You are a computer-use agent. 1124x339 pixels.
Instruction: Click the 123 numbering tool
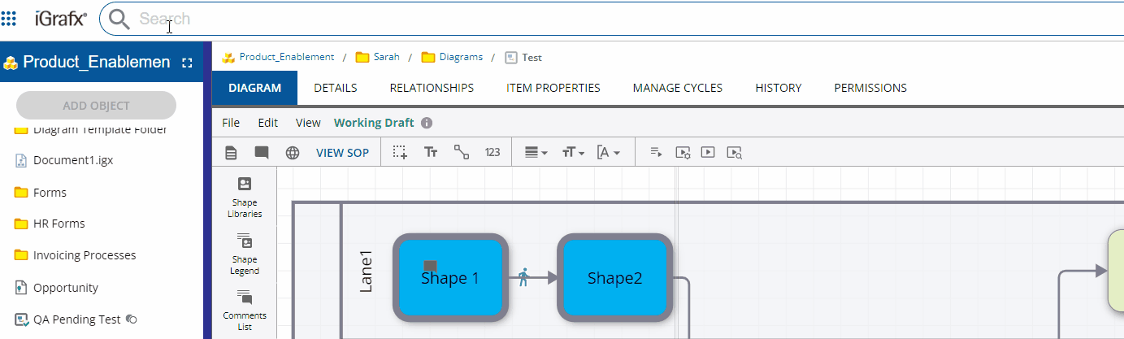[493, 152]
